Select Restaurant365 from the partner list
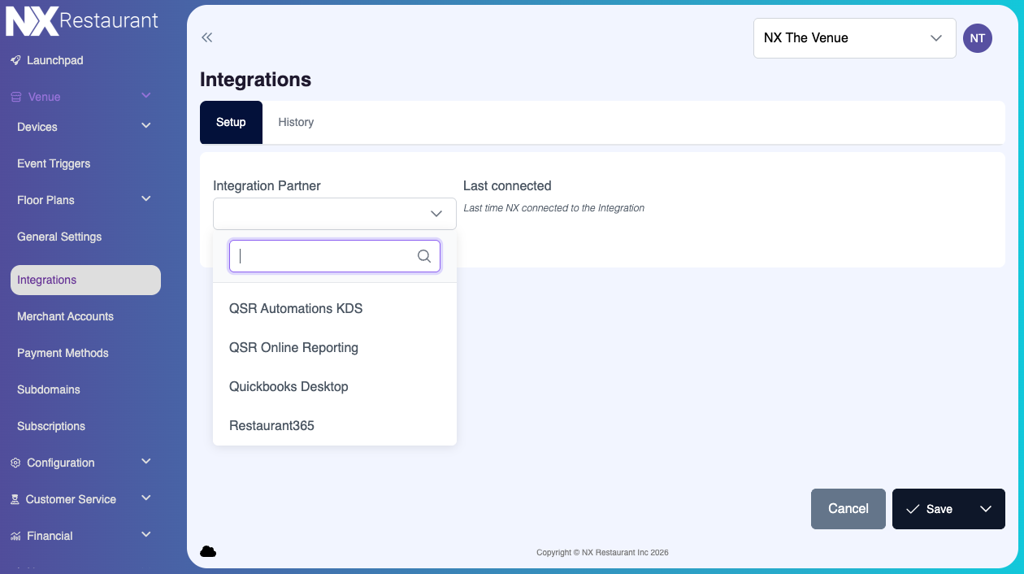 coord(271,425)
